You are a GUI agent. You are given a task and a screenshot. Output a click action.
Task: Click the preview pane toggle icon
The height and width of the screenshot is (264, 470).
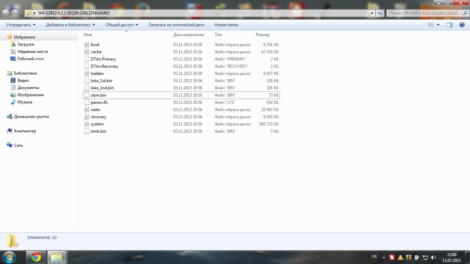click(449, 25)
